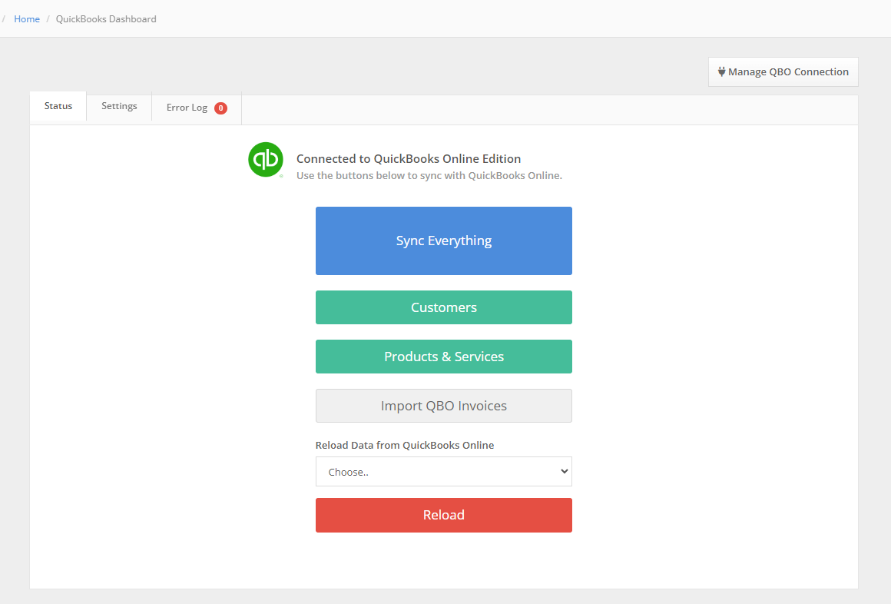
Task: Sync Customers with QuickBooks
Action: (x=444, y=307)
